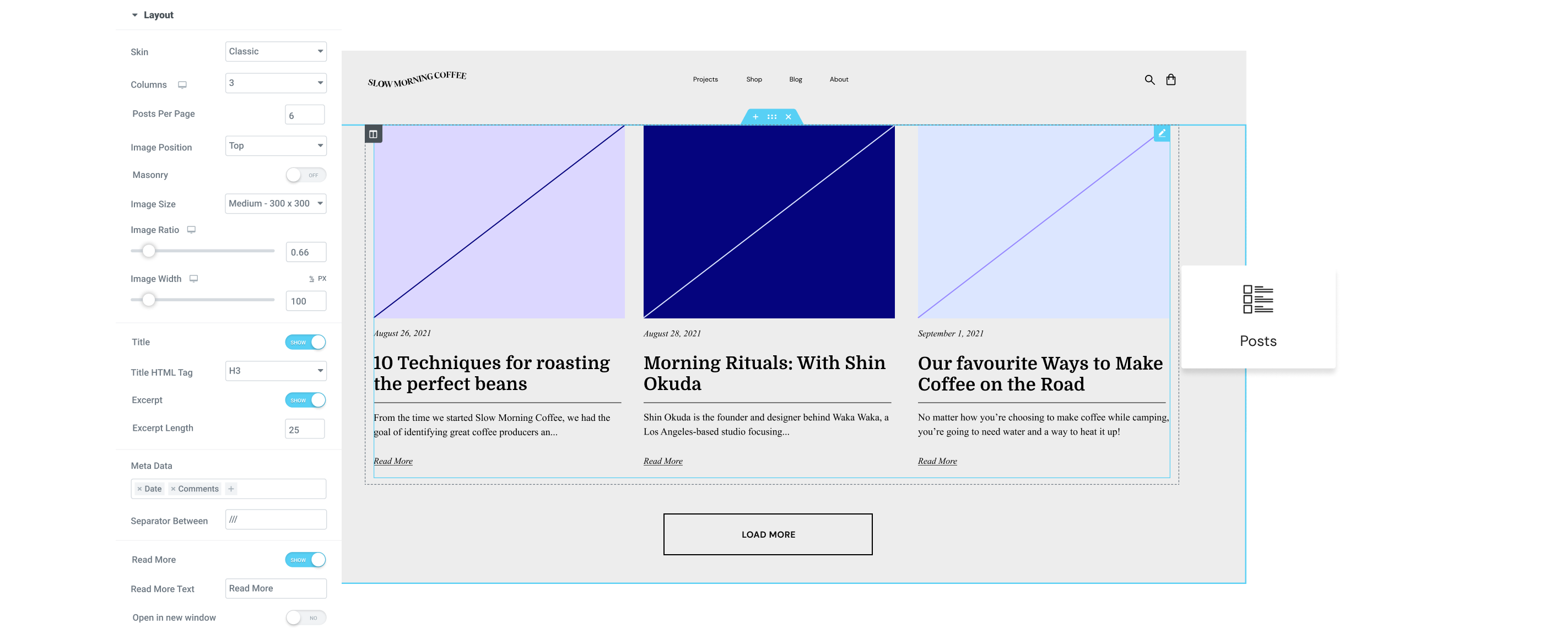Collapse the Layout section
Image resolution: width=1544 pixels, height=639 pixels.
coord(135,14)
